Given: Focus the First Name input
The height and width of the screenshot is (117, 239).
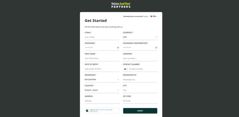Looking at the screenshot, I should (x=102, y=58).
